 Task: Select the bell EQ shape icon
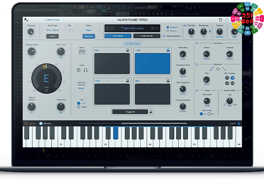tap(218, 69)
